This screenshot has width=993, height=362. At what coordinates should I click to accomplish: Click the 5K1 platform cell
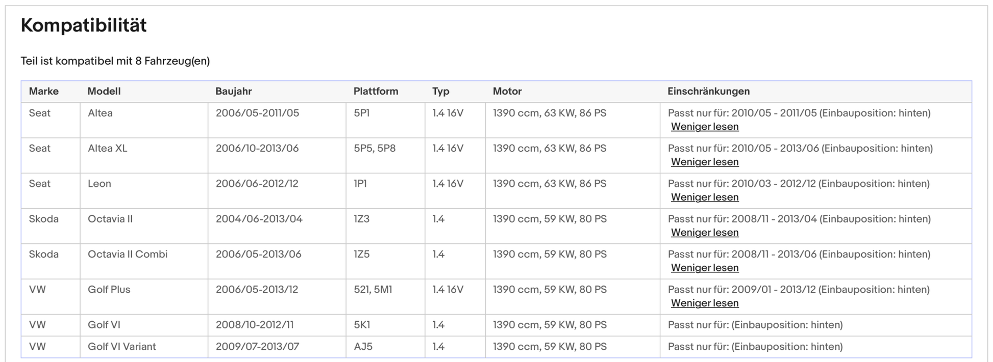[x=362, y=325]
